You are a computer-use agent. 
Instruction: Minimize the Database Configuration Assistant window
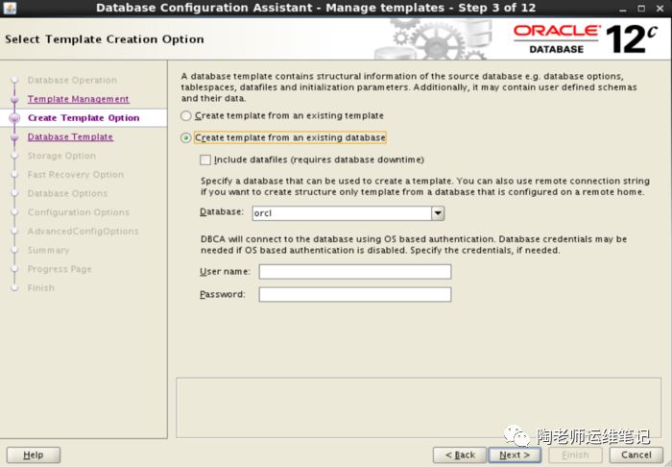tap(623, 9)
